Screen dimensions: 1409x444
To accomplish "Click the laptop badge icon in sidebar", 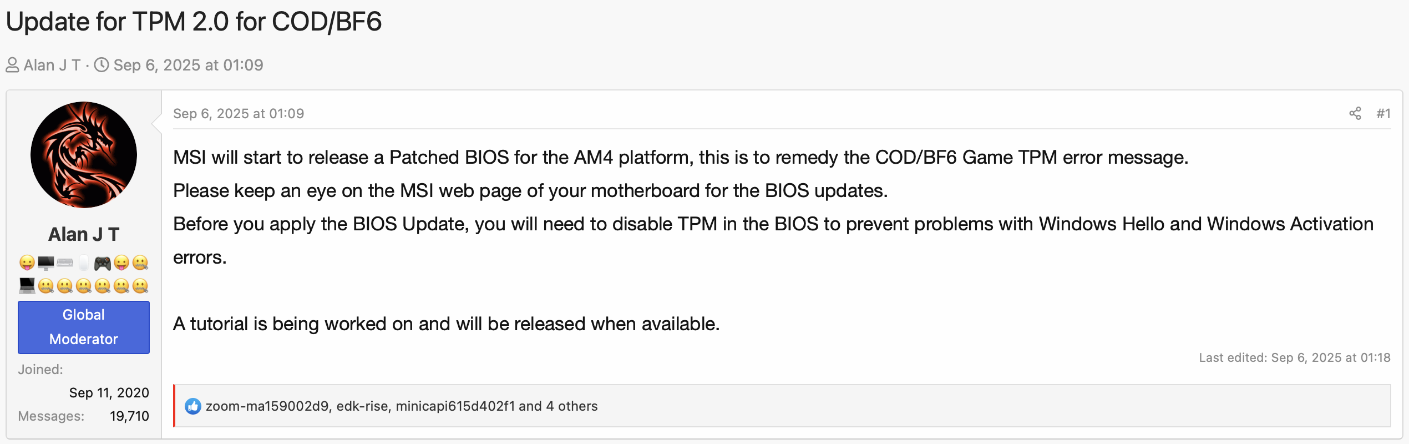I will pos(27,286).
